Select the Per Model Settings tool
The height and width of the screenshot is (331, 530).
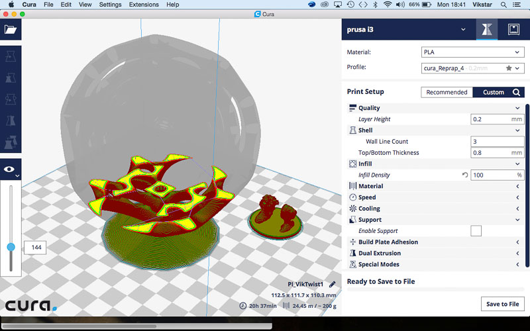point(11,142)
